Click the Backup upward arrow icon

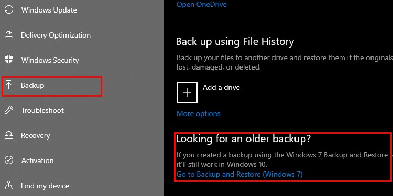click(x=9, y=85)
